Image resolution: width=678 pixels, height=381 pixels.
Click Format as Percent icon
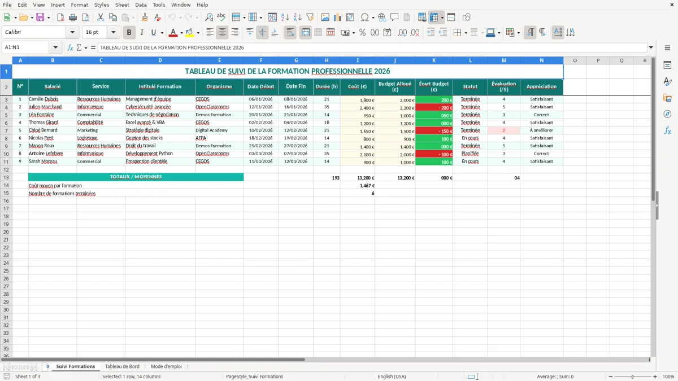(362, 33)
